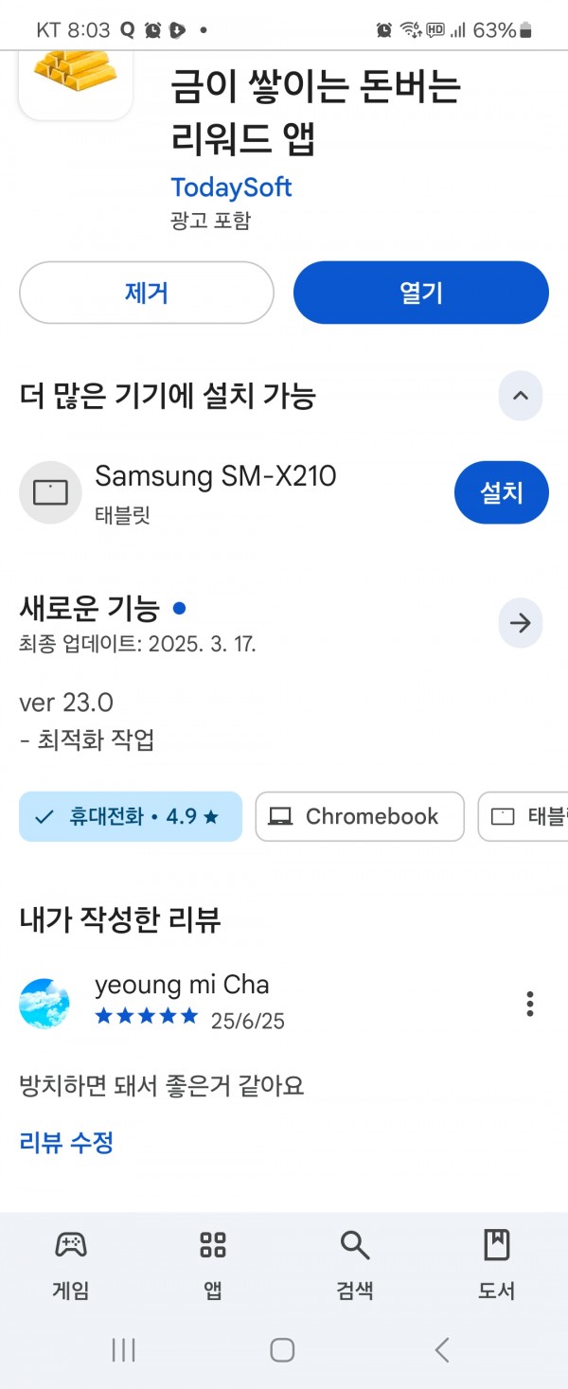The width and height of the screenshot is (568, 1389).
Task: Tap the 열기 open button
Action: point(421,293)
